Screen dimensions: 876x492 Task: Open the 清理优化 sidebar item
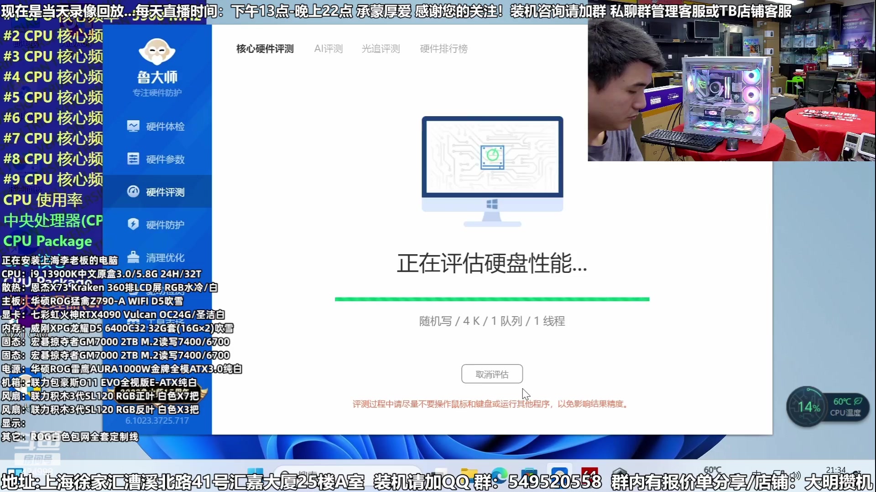[x=157, y=257]
